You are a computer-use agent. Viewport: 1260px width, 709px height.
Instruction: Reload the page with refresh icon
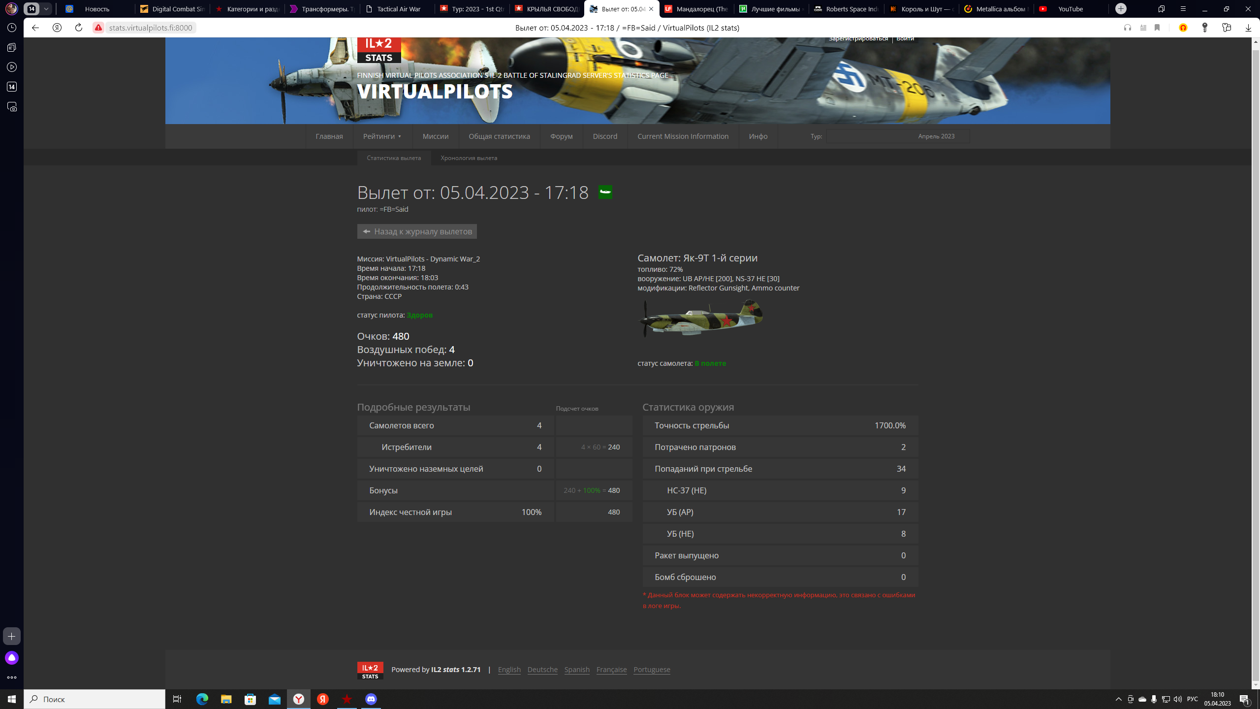point(78,28)
